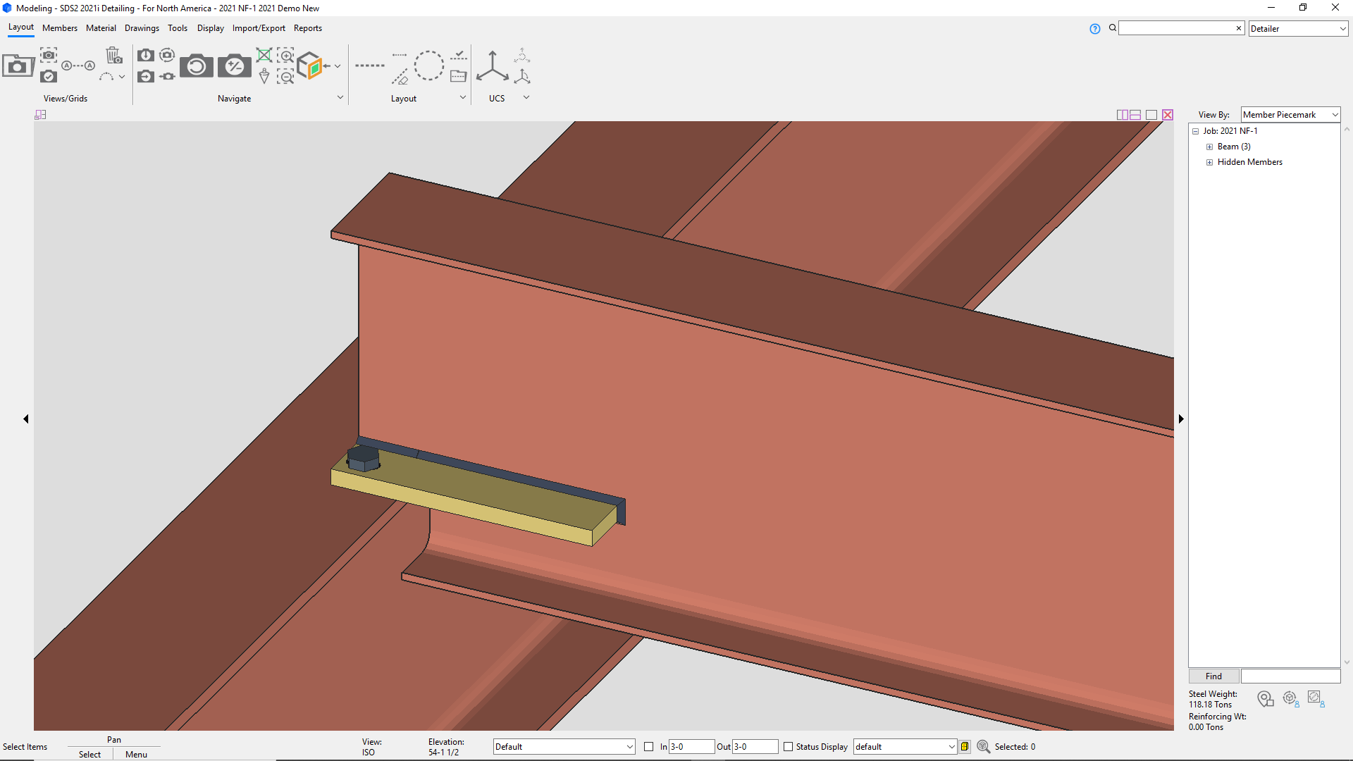Click the UCS axes icon
Image resolution: width=1353 pixels, height=761 pixels.
pyautogui.click(x=493, y=66)
